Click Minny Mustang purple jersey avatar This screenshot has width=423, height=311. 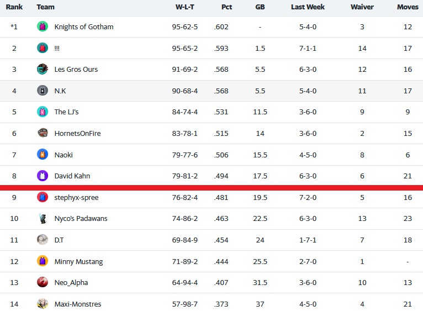tap(43, 261)
